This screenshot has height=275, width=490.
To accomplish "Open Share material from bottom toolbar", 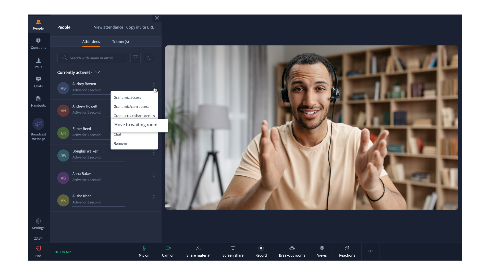I will coord(198,251).
